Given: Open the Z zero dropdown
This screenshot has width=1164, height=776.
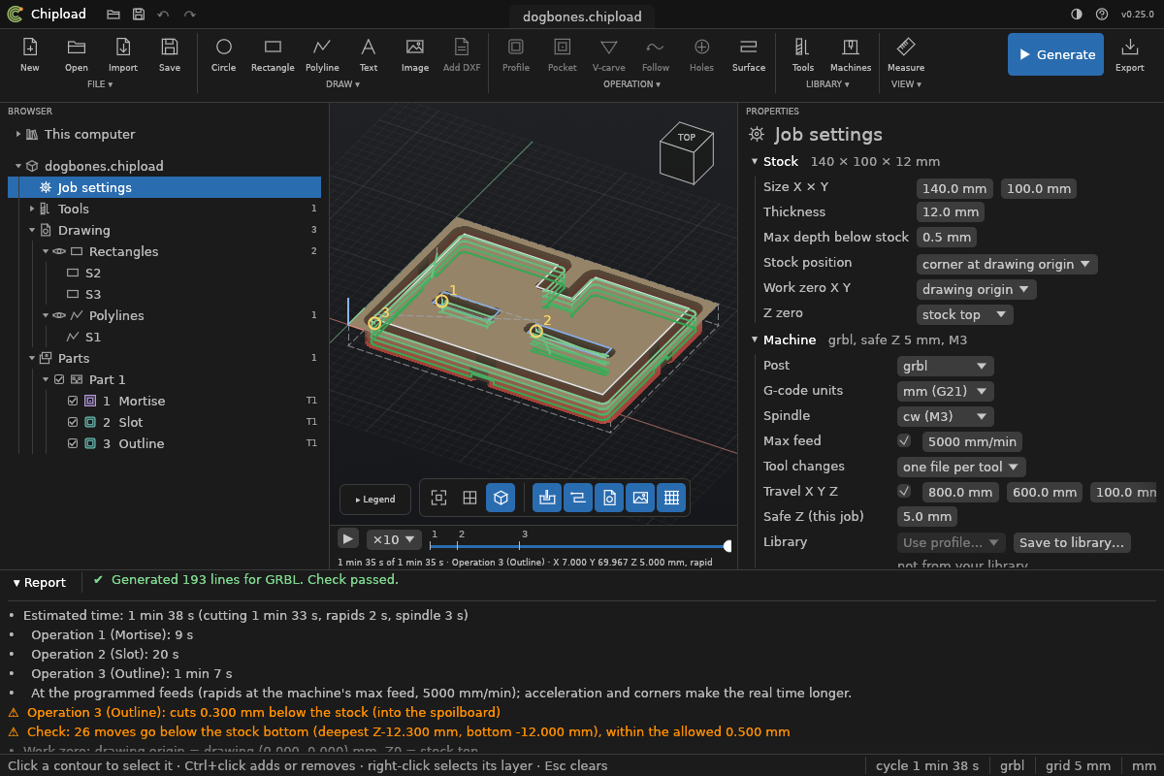Looking at the screenshot, I should click(965, 314).
